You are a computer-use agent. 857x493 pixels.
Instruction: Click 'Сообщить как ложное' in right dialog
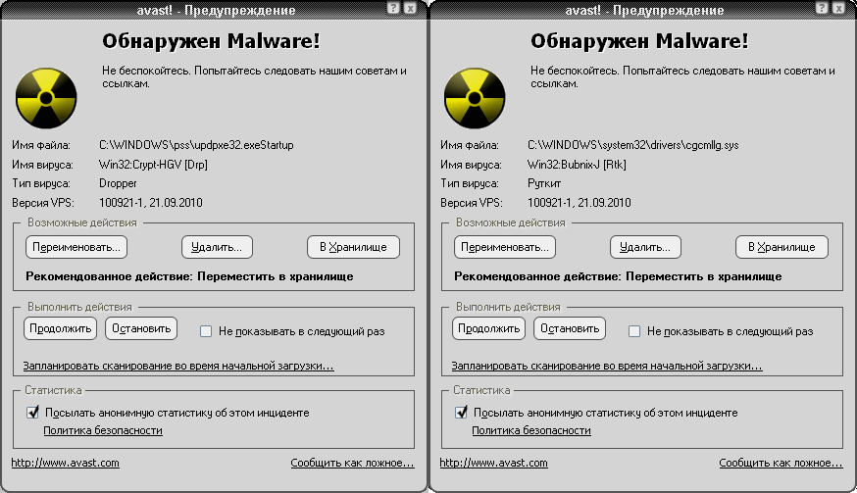[x=781, y=463]
